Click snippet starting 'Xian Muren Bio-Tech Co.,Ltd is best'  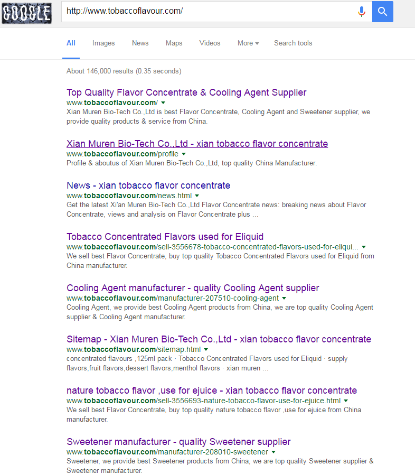point(218,116)
